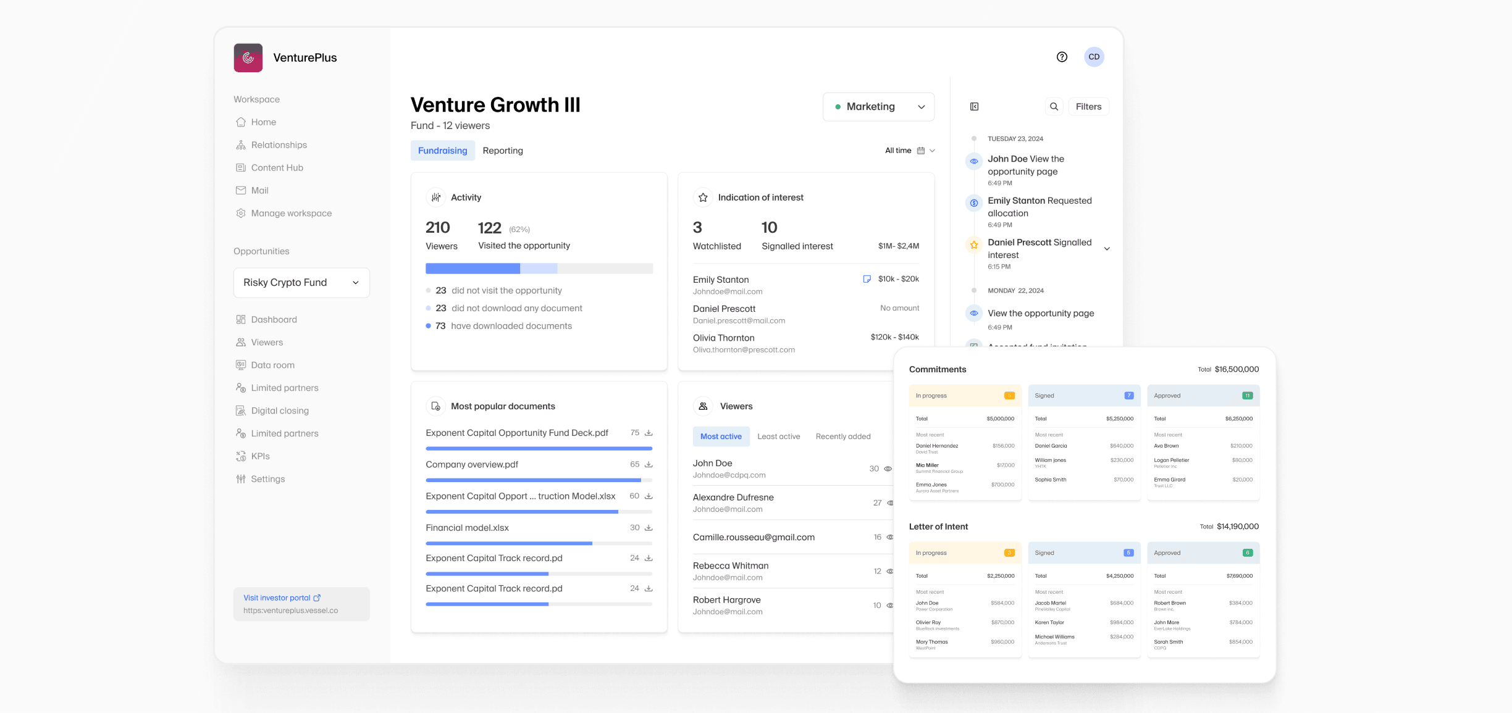This screenshot has width=1512, height=713.
Task: Expand Daniel Prescott Signalled interest entry
Action: click(x=1107, y=249)
